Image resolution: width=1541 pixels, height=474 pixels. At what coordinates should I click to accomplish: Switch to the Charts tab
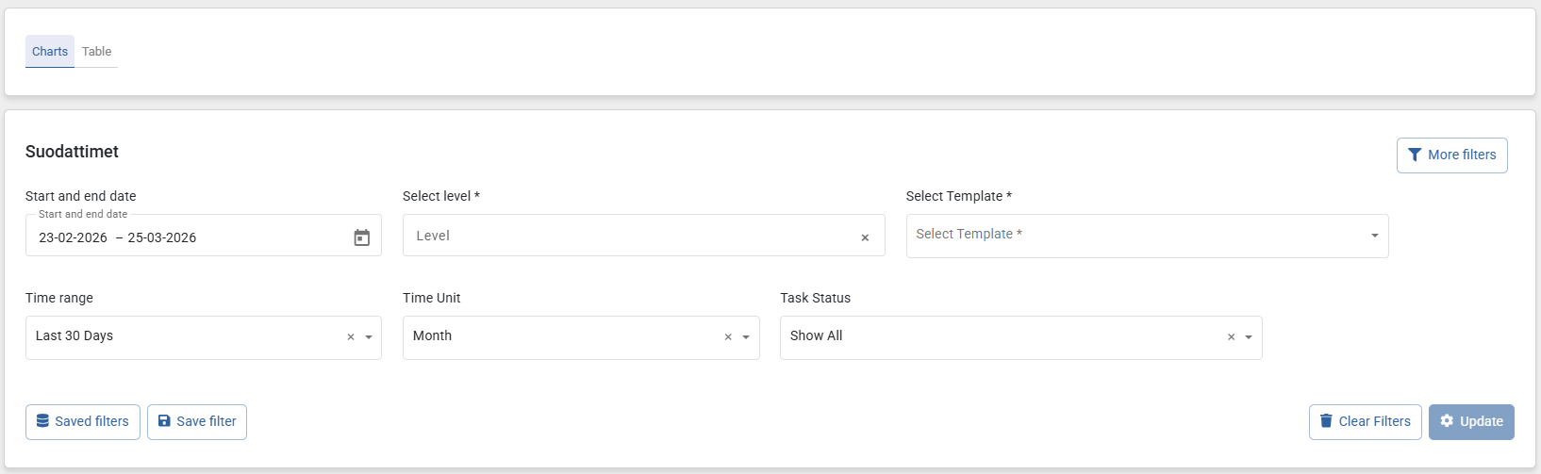pyautogui.click(x=50, y=52)
